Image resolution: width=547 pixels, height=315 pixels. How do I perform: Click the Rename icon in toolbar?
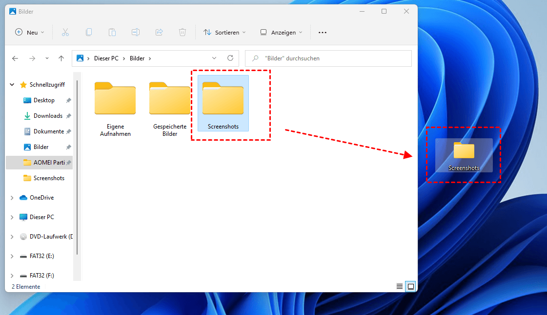[135, 32]
